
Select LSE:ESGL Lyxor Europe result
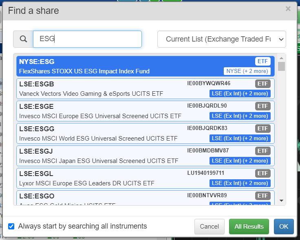click(x=146, y=178)
